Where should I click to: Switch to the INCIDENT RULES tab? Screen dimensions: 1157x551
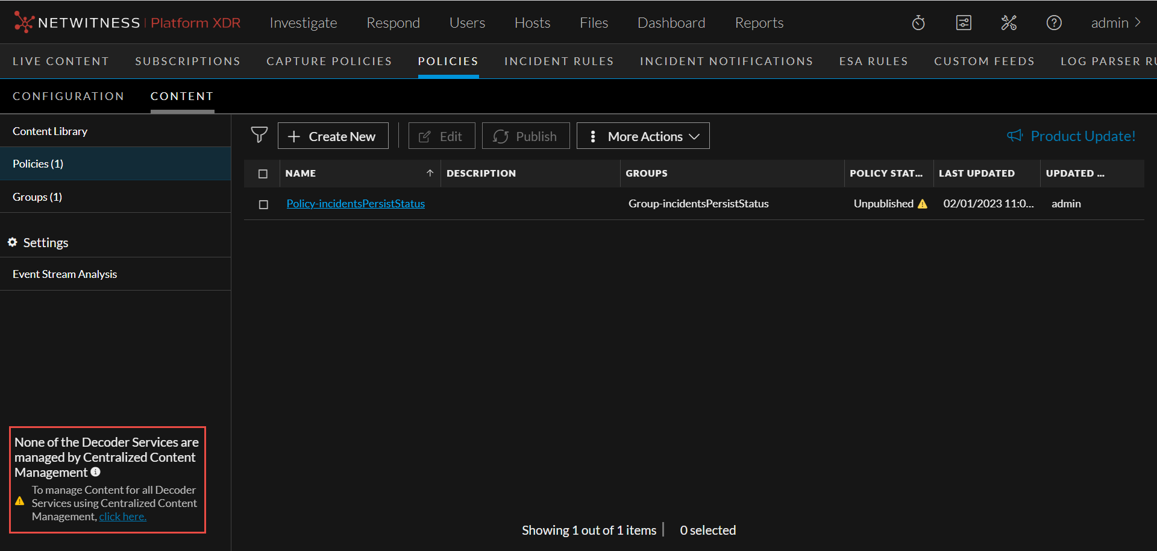pyautogui.click(x=559, y=61)
